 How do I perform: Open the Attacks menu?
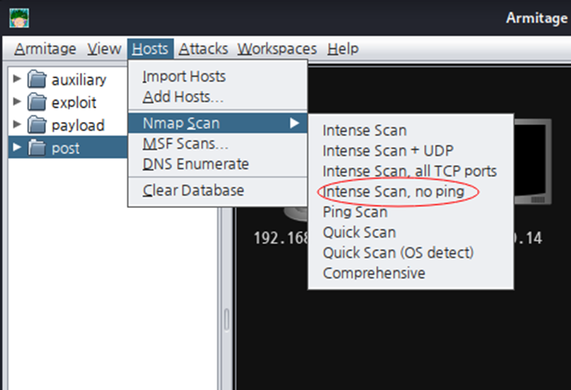click(x=203, y=49)
